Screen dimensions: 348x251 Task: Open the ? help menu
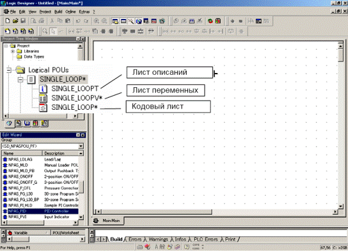(94, 11)
